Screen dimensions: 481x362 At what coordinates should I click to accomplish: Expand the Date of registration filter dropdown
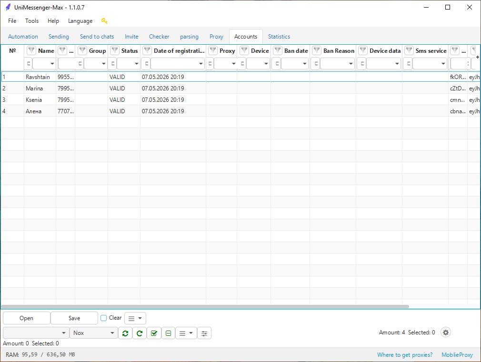tap(201, 63)
